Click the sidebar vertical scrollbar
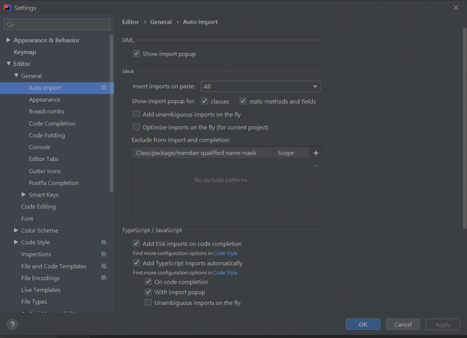Image resolution: width=467 pixels, height=338 pixels. [x=112, y=114]
